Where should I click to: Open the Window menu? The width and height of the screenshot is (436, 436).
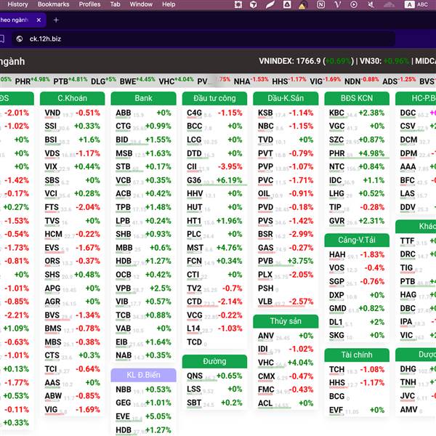(x=141, y=4)
